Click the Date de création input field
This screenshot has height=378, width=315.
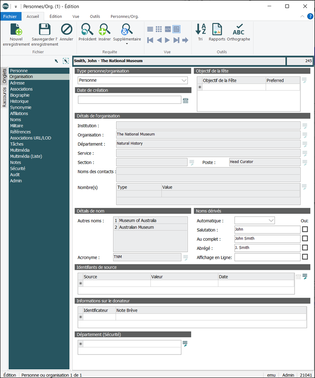130,100
